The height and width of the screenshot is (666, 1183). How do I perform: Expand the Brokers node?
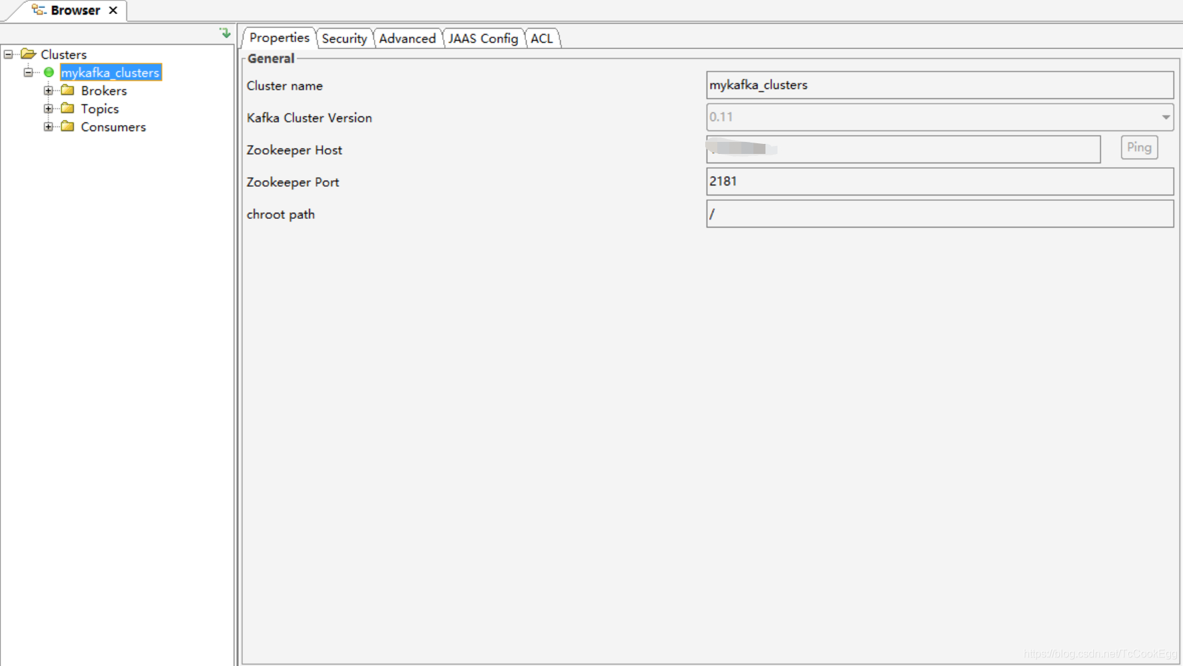(48, 90)
